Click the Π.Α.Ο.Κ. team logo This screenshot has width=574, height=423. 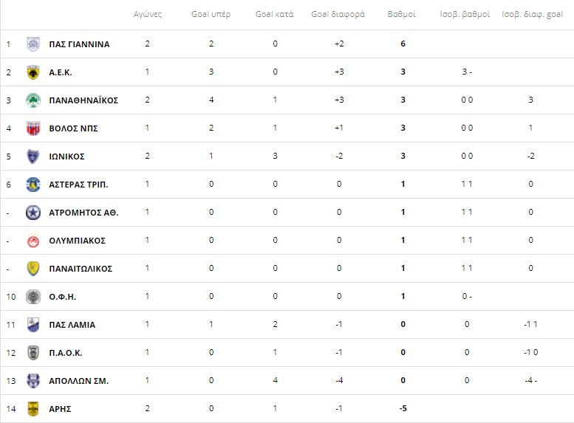coord(33,353)
